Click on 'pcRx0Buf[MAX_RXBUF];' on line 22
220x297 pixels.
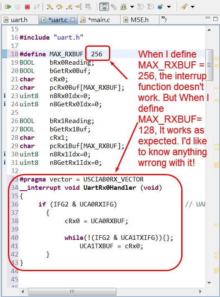tap(87, 88)
